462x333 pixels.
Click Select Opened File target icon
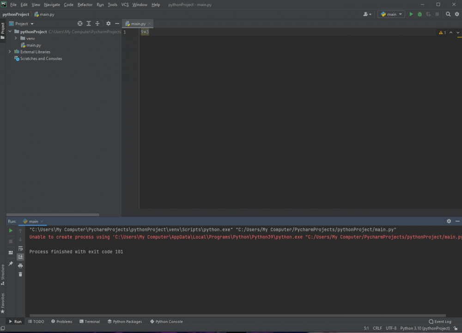click(x=80, y=24)
